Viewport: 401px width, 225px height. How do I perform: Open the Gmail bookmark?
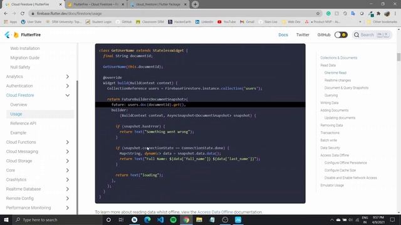click(x=247, y=22)
